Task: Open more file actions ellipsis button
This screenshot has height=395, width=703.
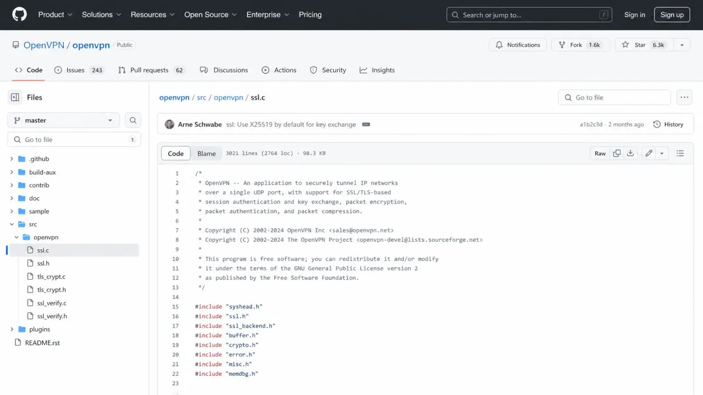Action: (x=684, y=97)
